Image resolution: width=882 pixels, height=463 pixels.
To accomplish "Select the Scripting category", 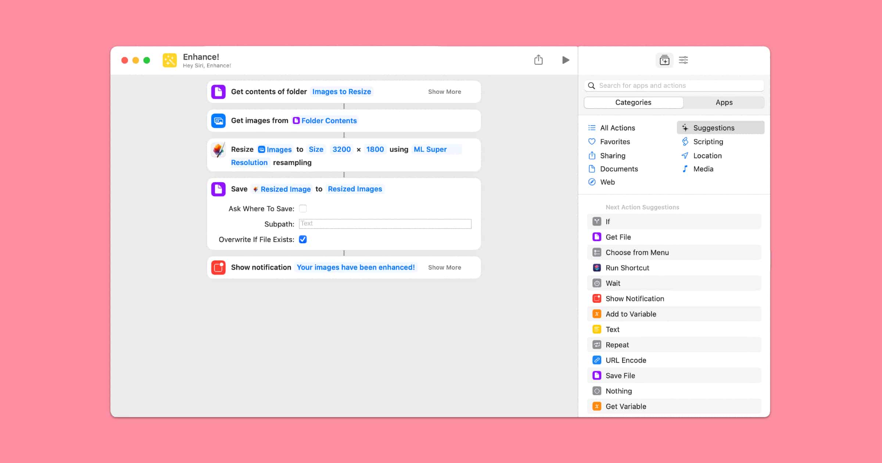I will [708, 141].
